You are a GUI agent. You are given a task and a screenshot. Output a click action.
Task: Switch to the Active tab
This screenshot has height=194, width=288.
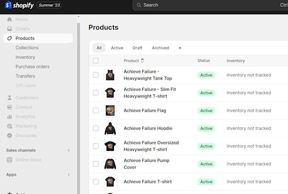click(x=117, y=48)
